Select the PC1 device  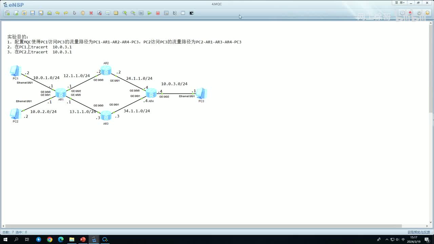coord(15,70)
